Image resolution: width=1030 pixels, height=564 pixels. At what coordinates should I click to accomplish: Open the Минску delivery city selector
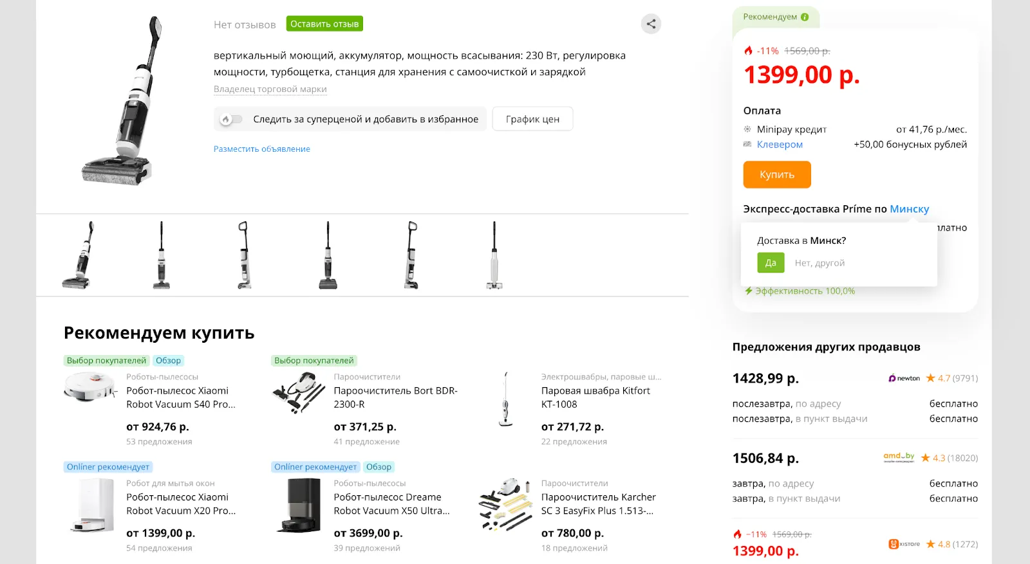click(x=909, y=209)
